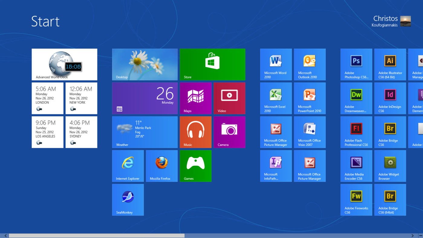423x238 pixels.
Task: Click the right scrollbar arrow
Action: coord(412,235)
